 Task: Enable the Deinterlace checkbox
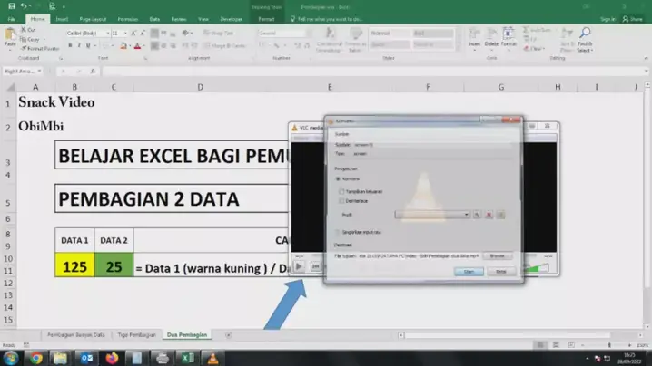pos(341,200)
